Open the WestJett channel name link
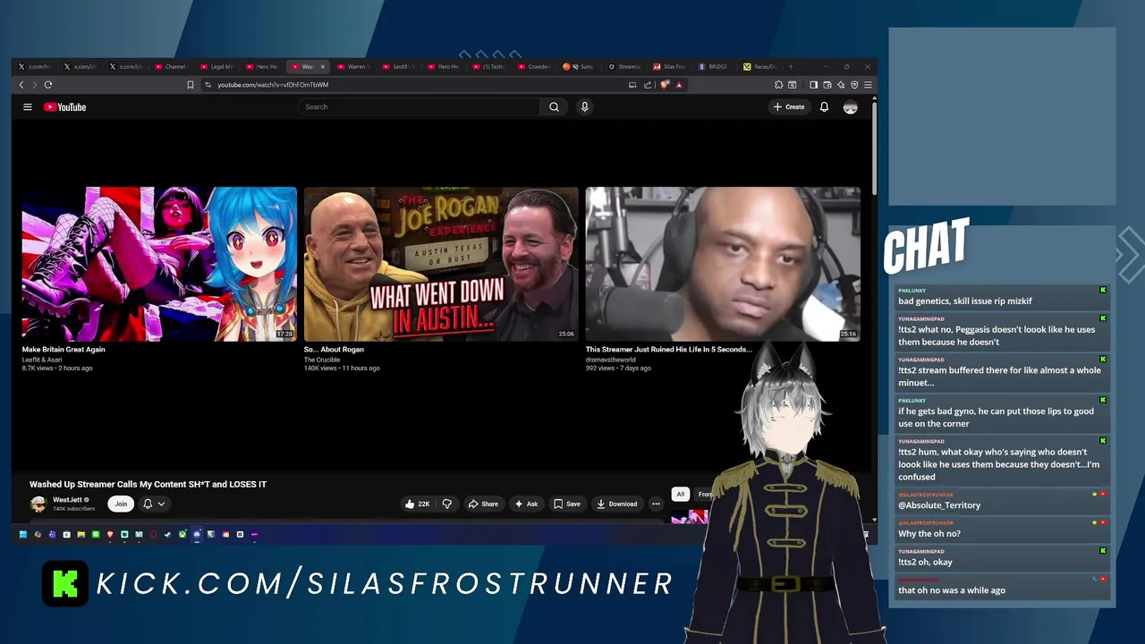The width and height of the screenshot is (1145, 644). [67, 500]
